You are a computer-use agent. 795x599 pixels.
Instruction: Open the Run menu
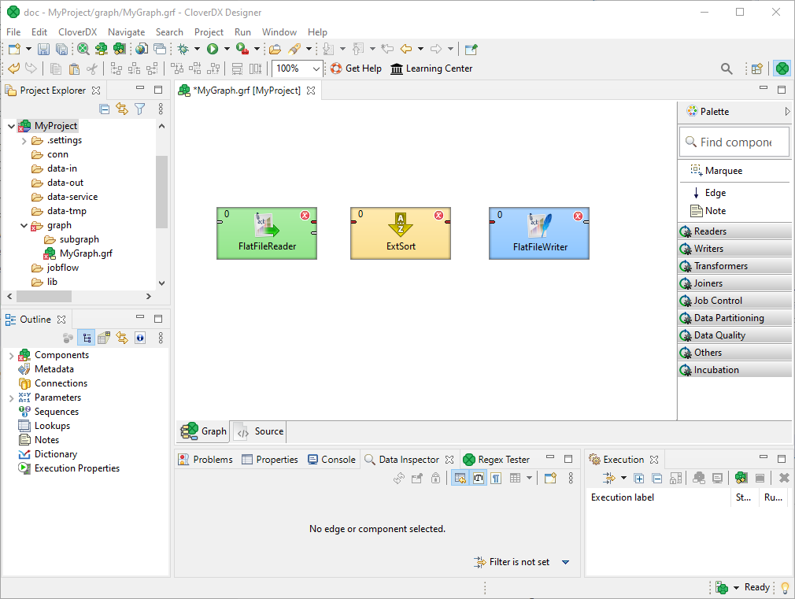[x=242, y=32]
